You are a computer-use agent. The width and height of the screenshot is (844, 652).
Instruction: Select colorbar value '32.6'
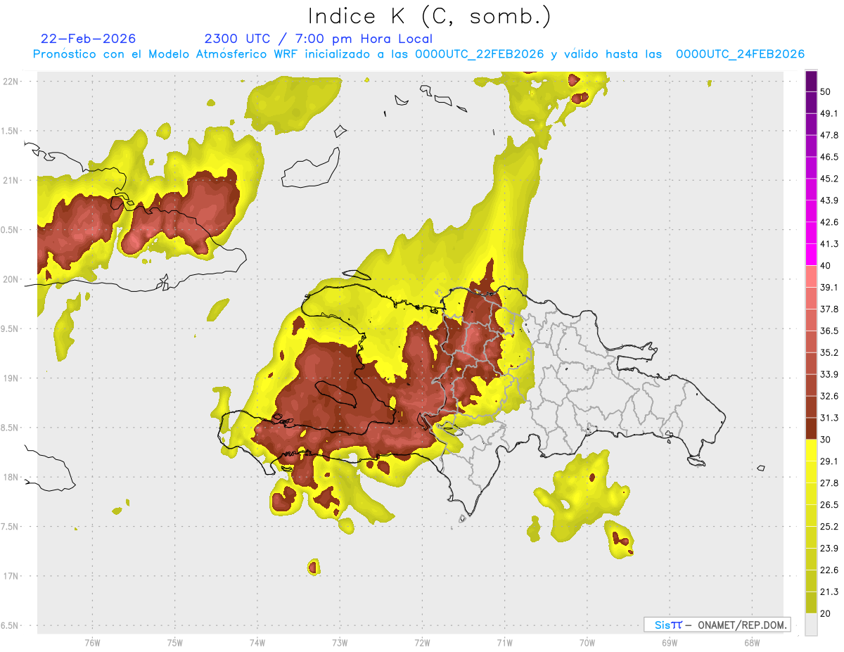point(829,396)
